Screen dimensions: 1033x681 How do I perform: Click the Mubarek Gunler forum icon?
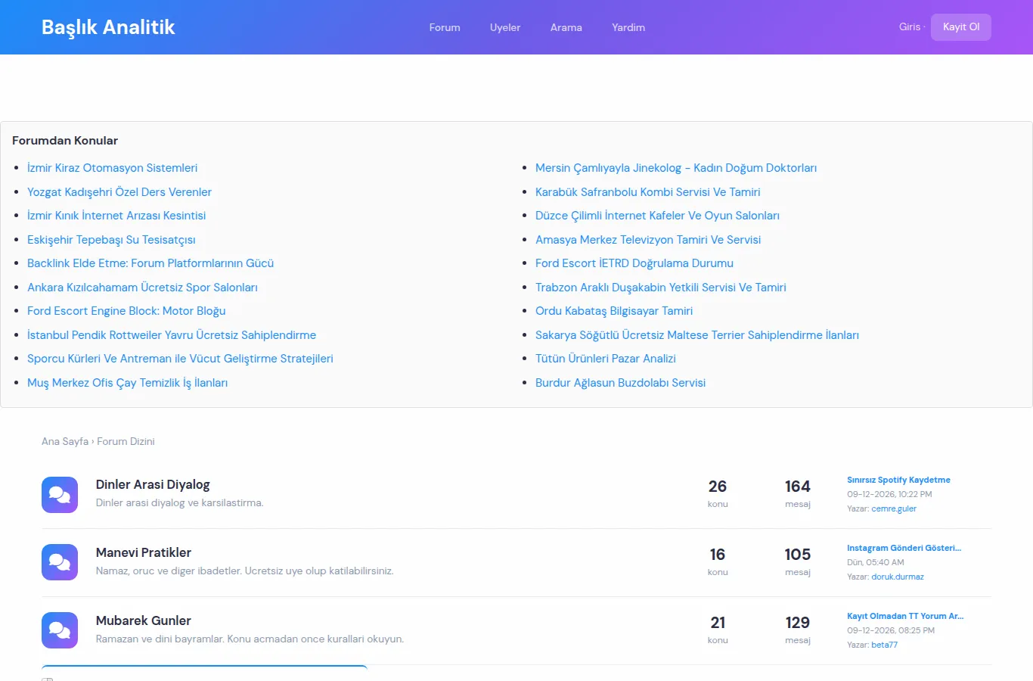point(60,630)
